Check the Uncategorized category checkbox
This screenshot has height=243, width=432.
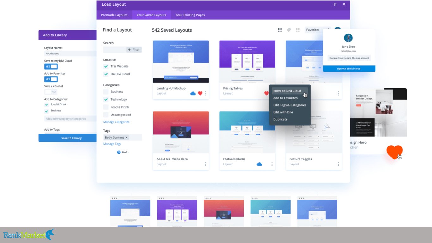[106, 115]
